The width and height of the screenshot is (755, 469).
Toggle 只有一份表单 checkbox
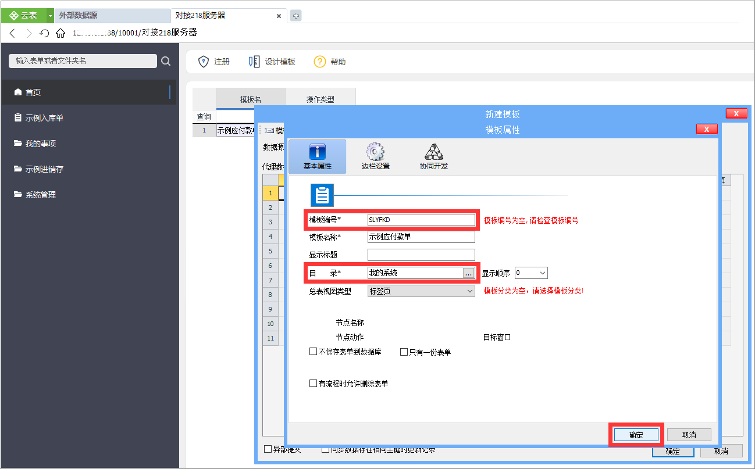[x=404, y=352]
